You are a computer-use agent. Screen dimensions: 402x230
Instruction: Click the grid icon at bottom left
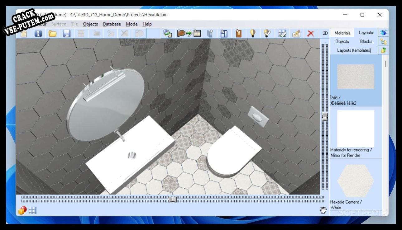pos(33,211)
